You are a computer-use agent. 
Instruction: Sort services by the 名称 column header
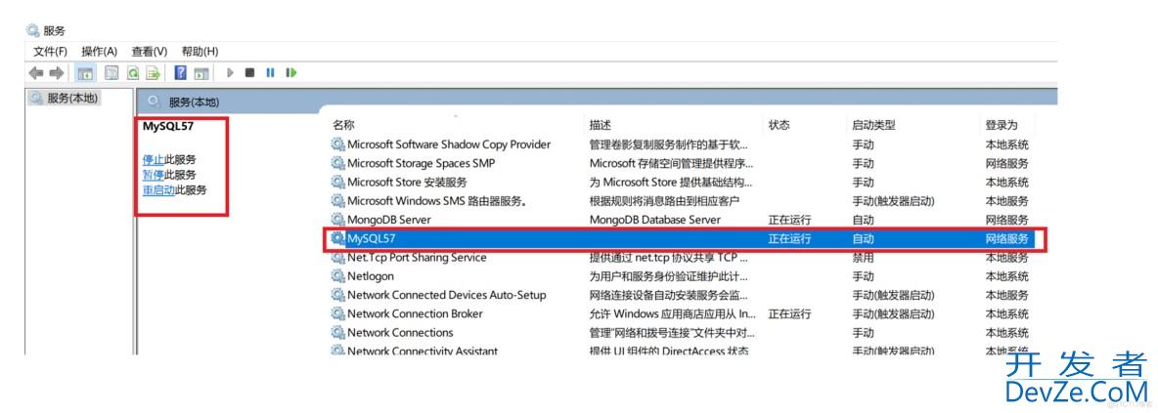[343, 125]
